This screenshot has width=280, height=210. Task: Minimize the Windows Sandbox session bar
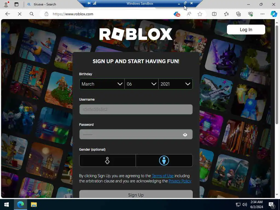pyautogui.click(x=179, y=3)
